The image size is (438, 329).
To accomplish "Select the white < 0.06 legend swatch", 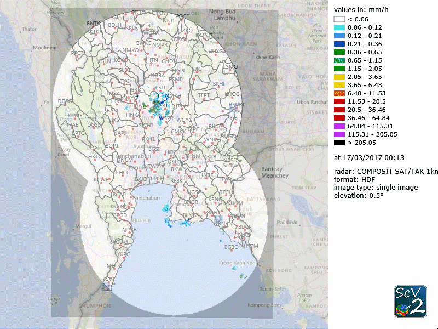I will point(339,19).
